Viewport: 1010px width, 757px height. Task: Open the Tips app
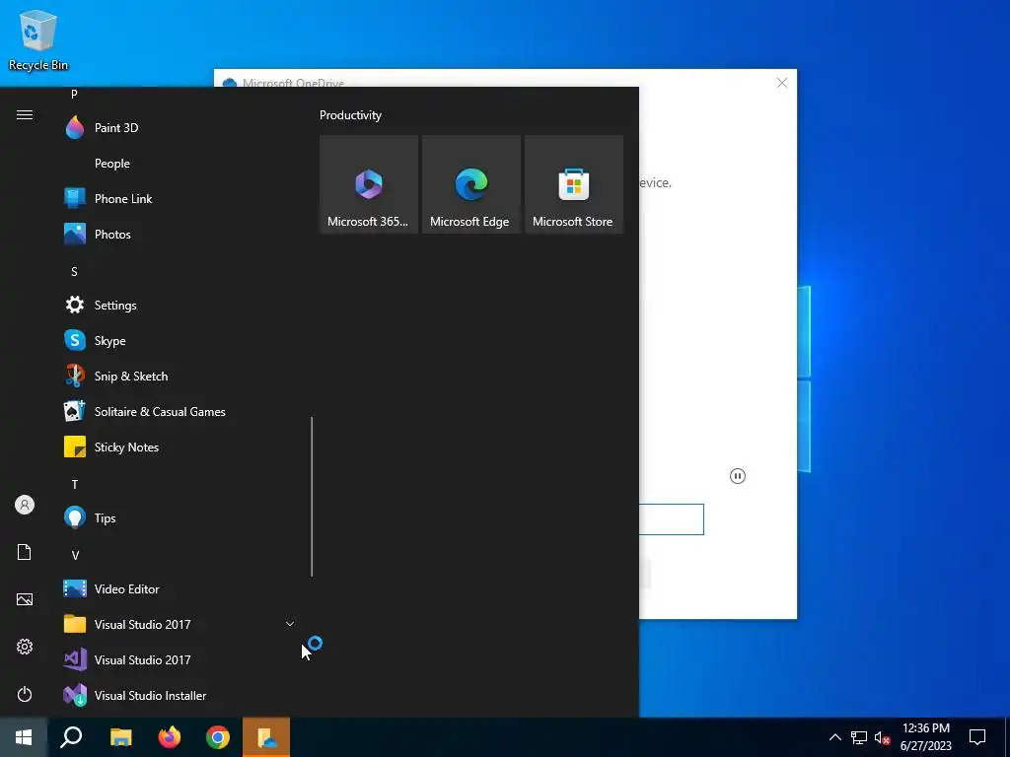[x=178, y=517]
